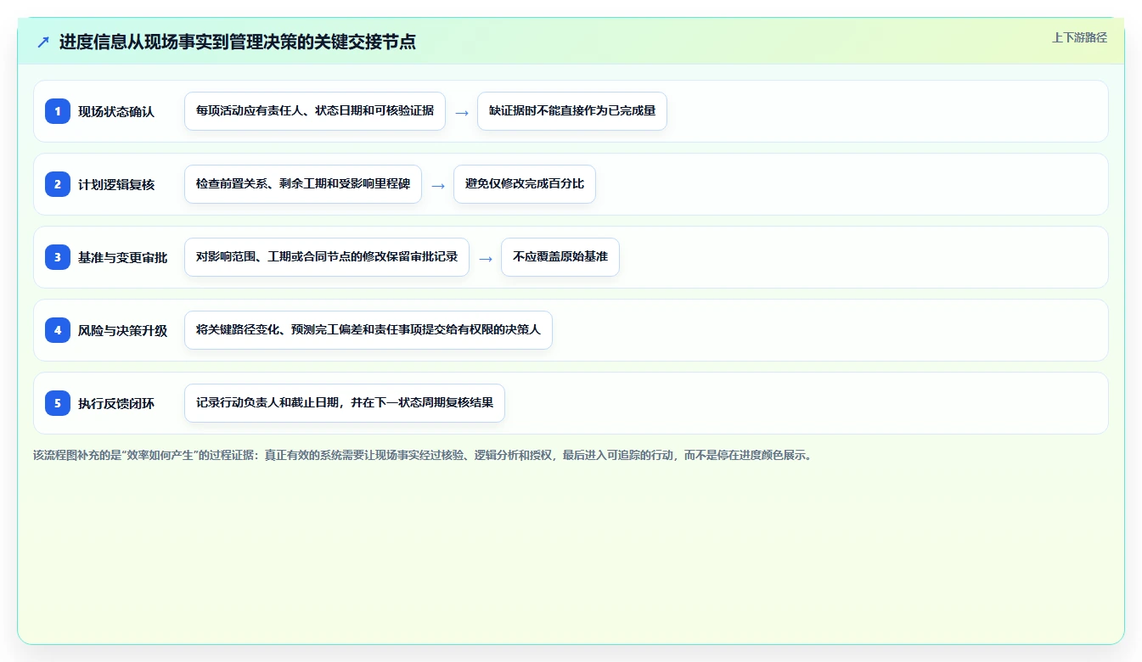Click box 检查前置关系、剩余工期和受影响里程碑

(x=303, y=184)
